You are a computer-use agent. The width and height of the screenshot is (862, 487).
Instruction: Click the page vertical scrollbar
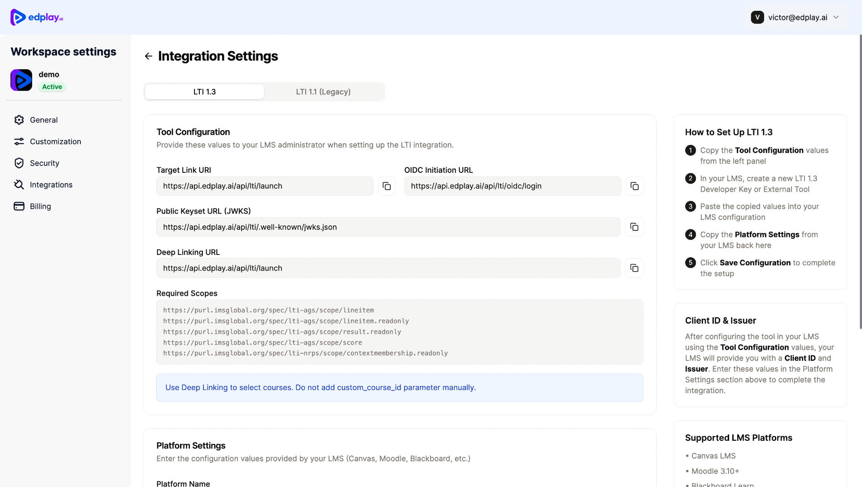[x=860, y=182]
